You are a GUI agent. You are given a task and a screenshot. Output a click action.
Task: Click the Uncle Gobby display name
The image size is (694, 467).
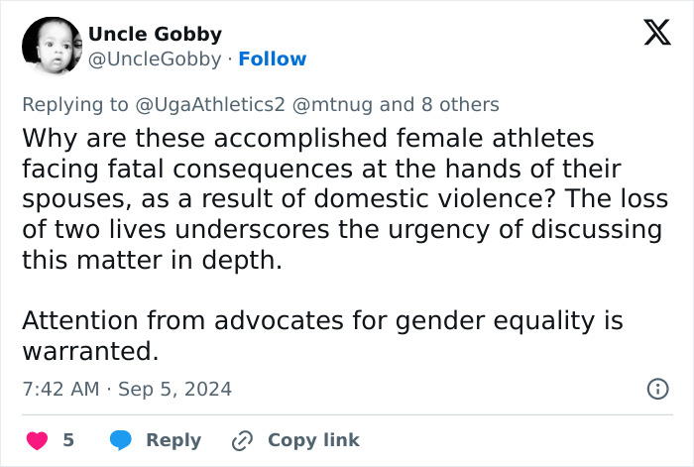click(155, 34)
